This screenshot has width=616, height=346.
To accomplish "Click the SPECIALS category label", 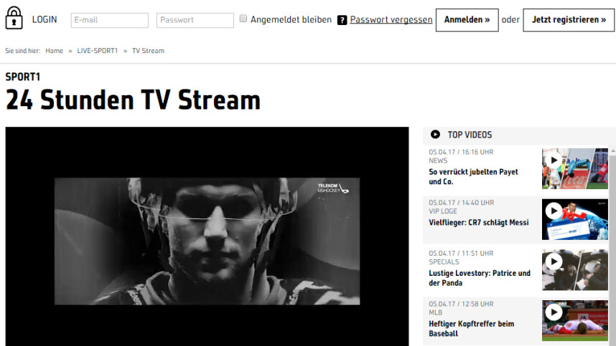I will click(x=444, y=261).
